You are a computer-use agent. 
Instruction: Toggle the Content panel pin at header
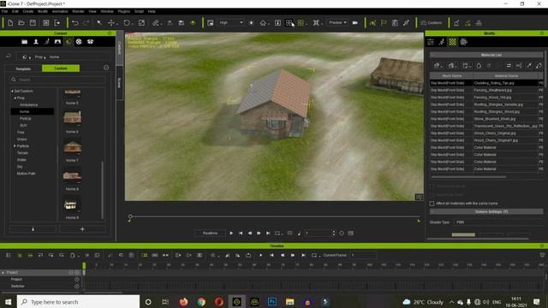[110, 33]
